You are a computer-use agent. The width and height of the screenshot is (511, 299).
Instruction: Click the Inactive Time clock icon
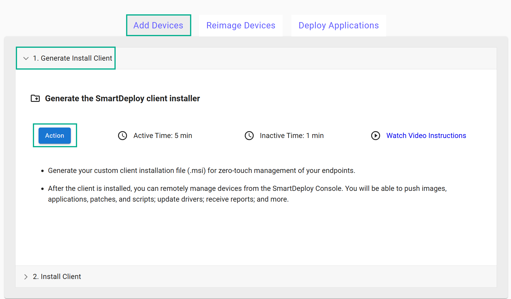(x=249, y=136)
